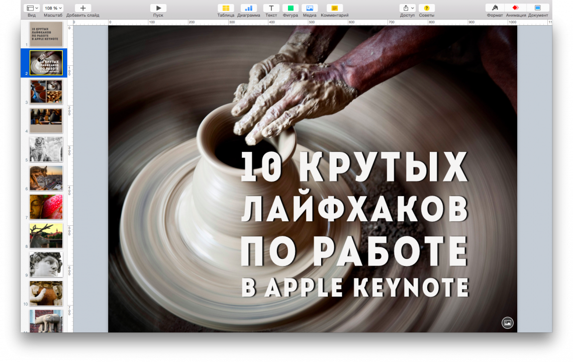The height and width of the screenshot is (362, 573).
Task: Click the Таблица (Table) toolbar icon
Action: (x=226, y=8)
